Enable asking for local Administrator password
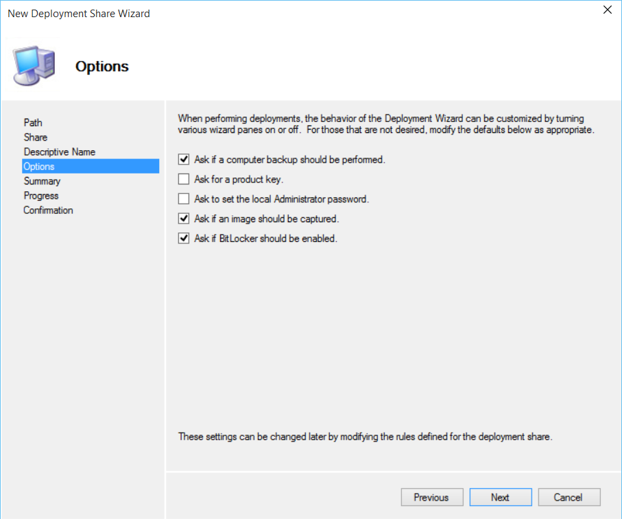 point(183,200)
